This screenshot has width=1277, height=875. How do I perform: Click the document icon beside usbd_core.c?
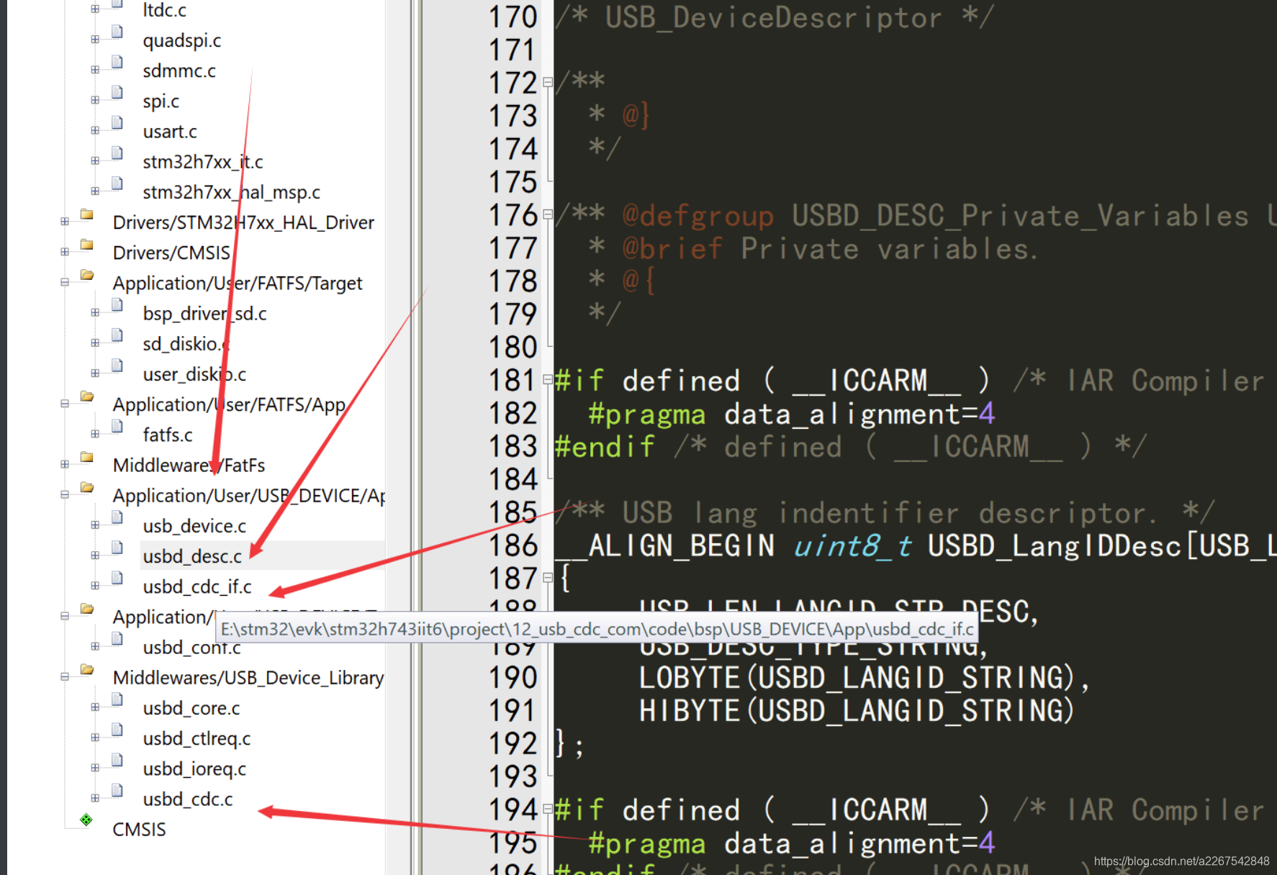(x=117, y=699)
